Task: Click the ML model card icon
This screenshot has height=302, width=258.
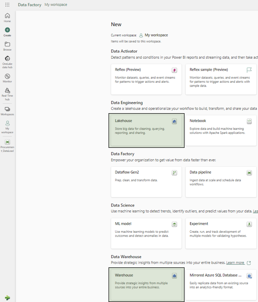Action: [174, 224]
